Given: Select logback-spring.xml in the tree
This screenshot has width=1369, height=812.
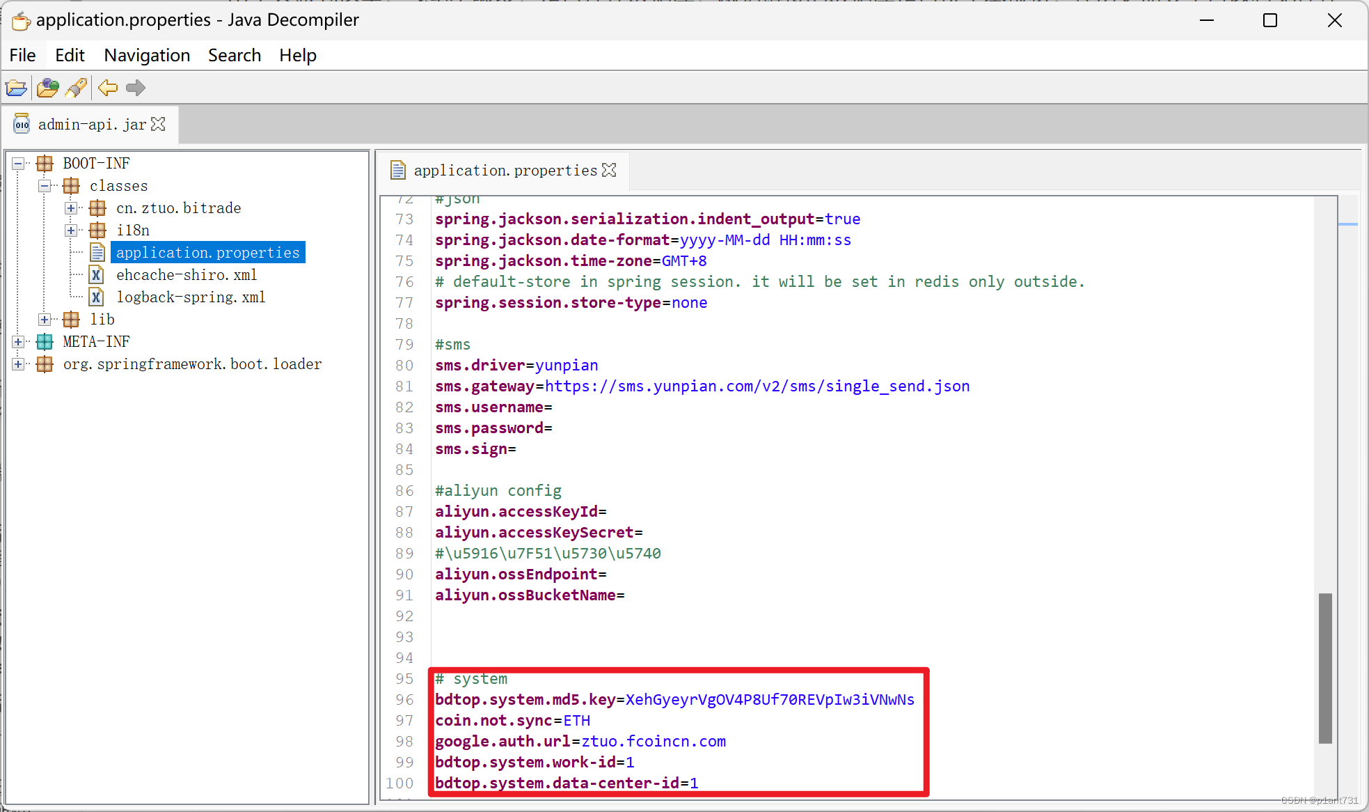Looking at the screenshot, I should click(x=190, y=297).
